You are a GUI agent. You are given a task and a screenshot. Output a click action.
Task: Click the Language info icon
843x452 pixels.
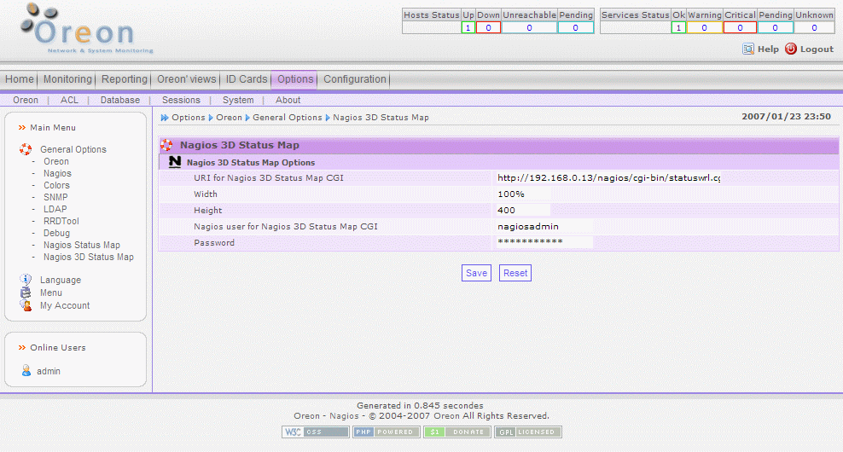[x=26, y=279]
